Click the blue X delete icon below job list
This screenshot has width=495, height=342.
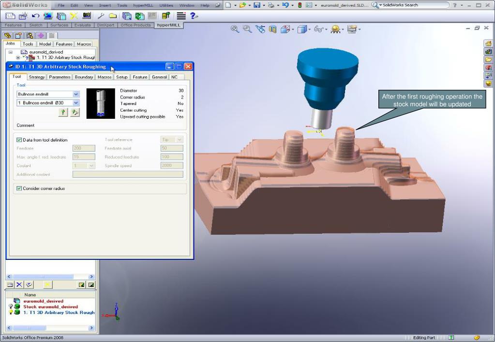point(19,285)
